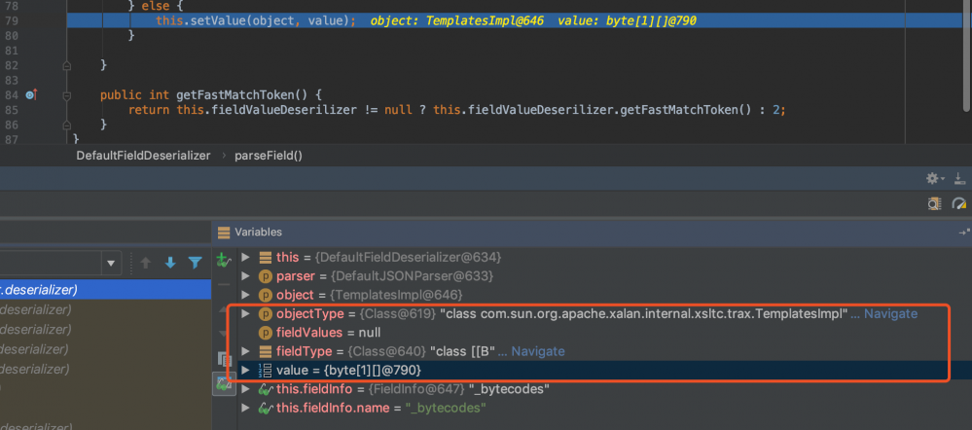This screenshot has height=430, width=972.
Task: Open the debugger settings gear menu
Action: click(934, 178)
